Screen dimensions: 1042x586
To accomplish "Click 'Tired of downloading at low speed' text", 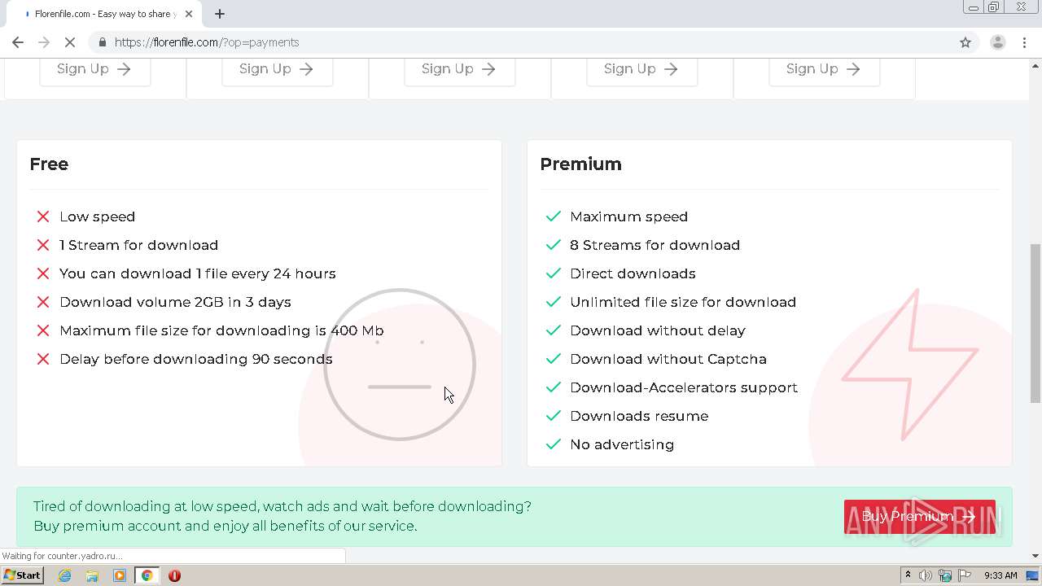I will click(282, 506).
